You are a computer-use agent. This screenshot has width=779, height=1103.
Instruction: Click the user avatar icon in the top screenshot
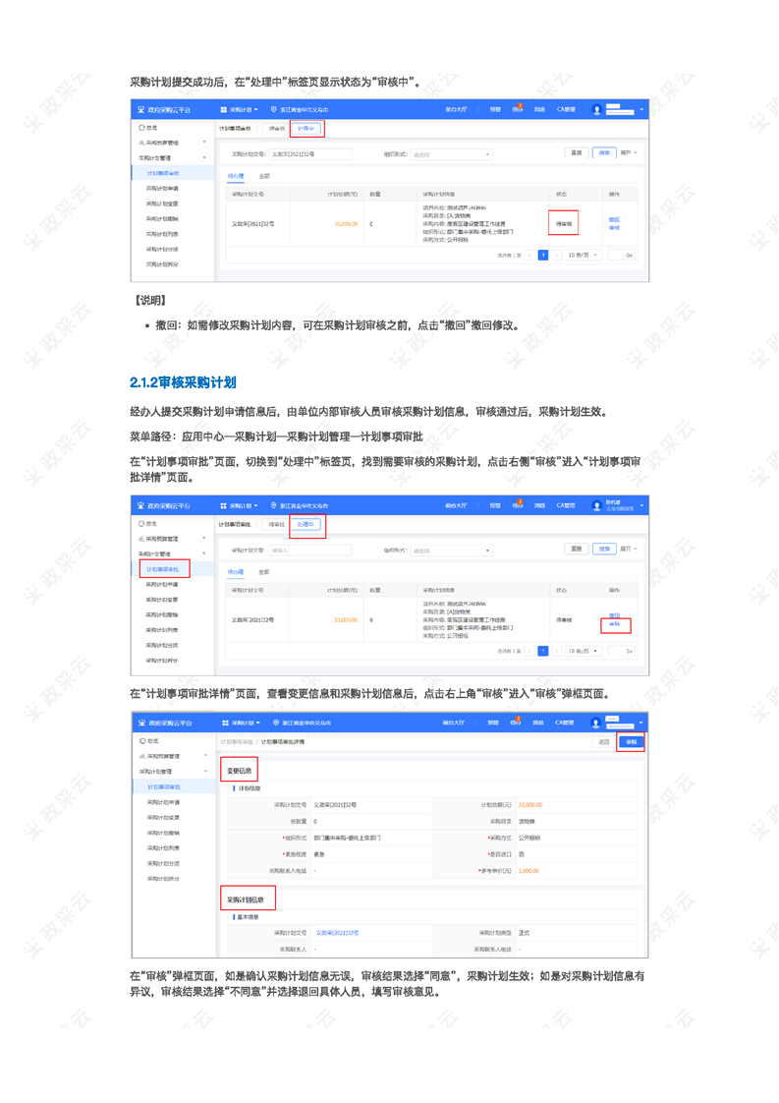coord(596,110)
